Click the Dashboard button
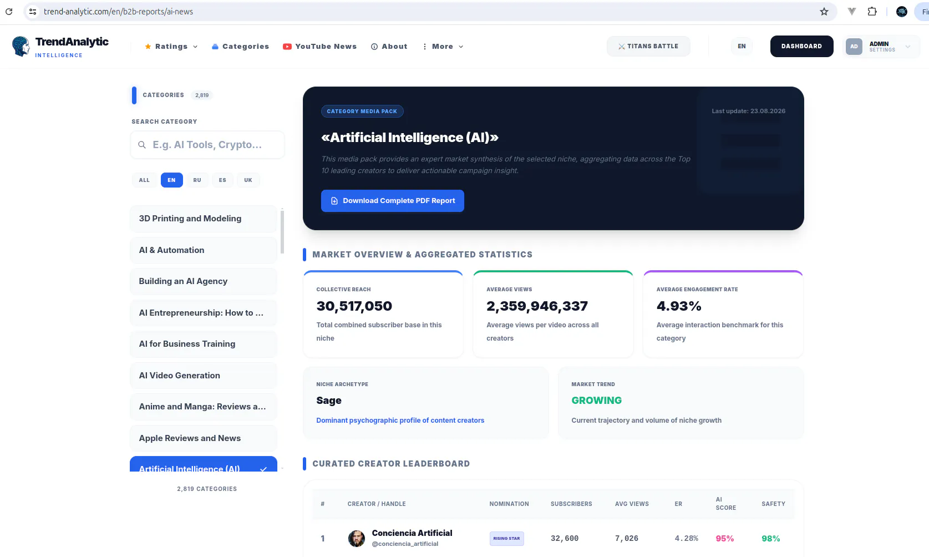Image resolution: width=929 pixels, height=557 pixels. click(x=801, y=47)
